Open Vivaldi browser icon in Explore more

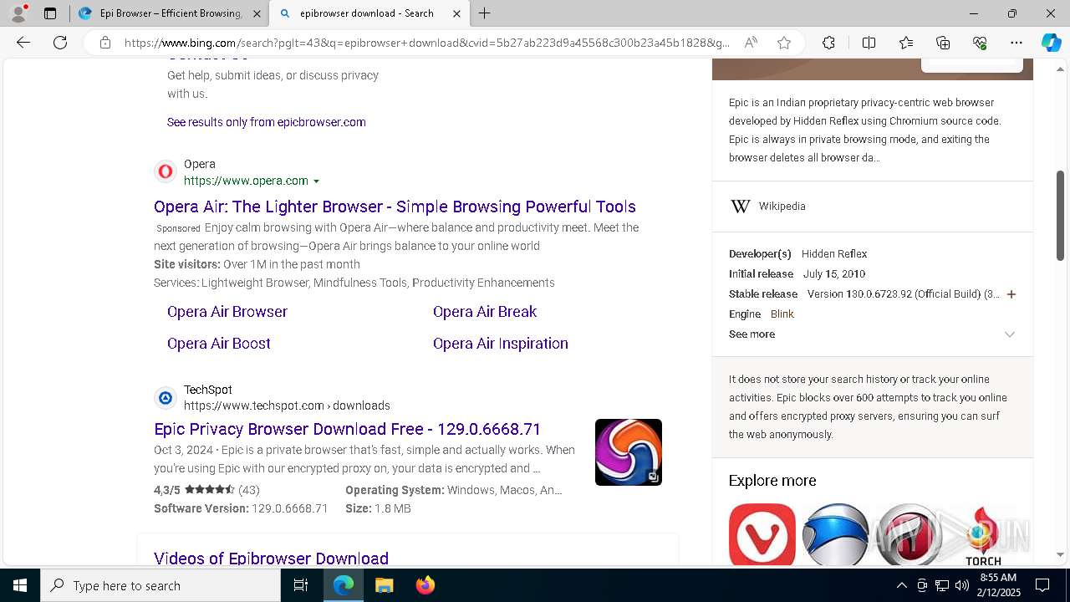(x=762, y=534)
